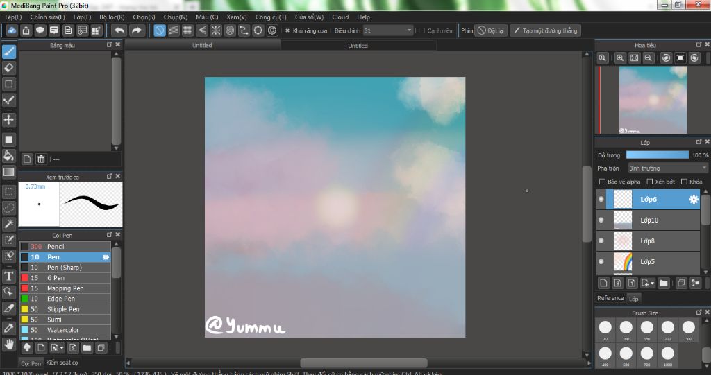711x375 pixels.
Task: Delete color with palette trash icon
Action: [x=41, y=159]
